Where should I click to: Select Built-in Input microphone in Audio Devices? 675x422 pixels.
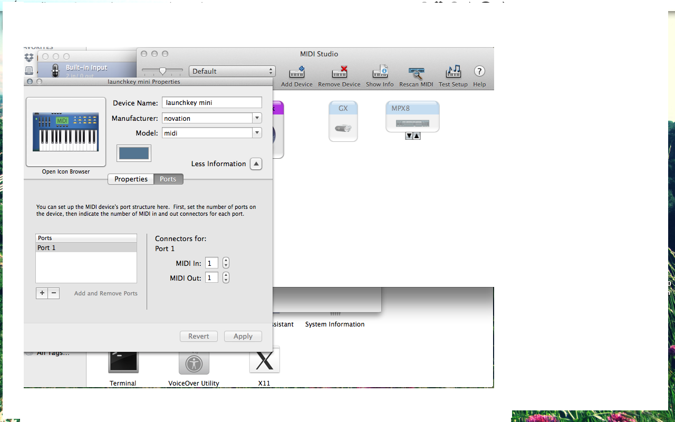pos(55,71)
